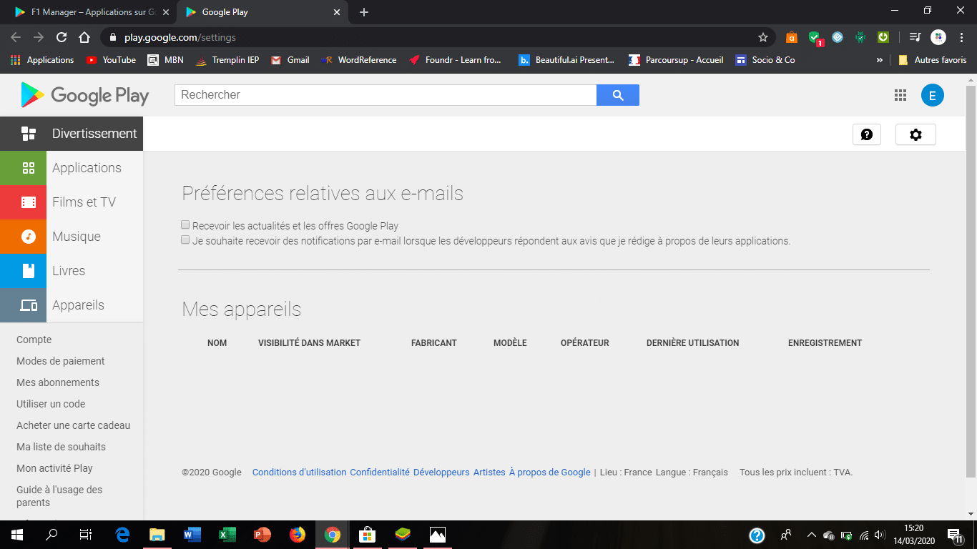This screenshot has width=977, height=549.
Task: Click the Rechercher search field
Action: click(385, 95)
